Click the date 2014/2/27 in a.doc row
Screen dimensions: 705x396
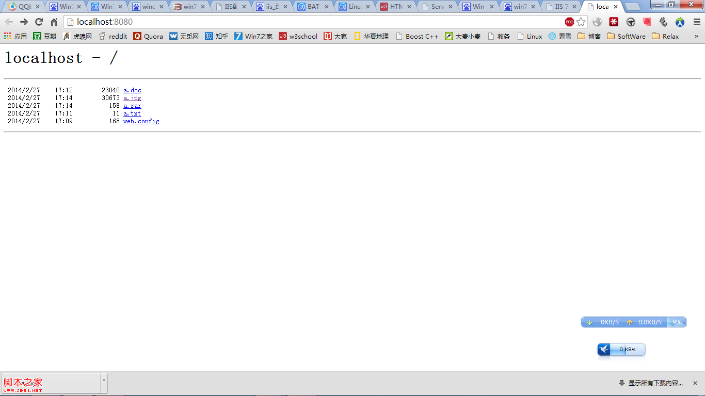click(24, 90)
